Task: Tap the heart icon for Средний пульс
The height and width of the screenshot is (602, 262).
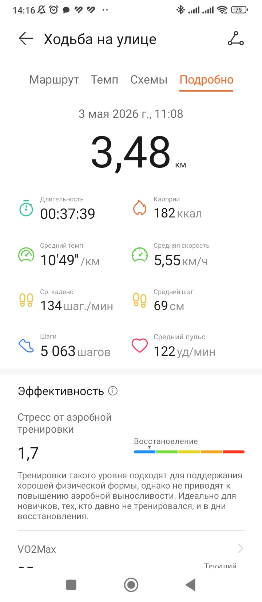Action: click(x=140, y=346)
